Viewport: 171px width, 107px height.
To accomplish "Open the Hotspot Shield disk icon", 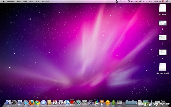I will click(x=162, y=67).
